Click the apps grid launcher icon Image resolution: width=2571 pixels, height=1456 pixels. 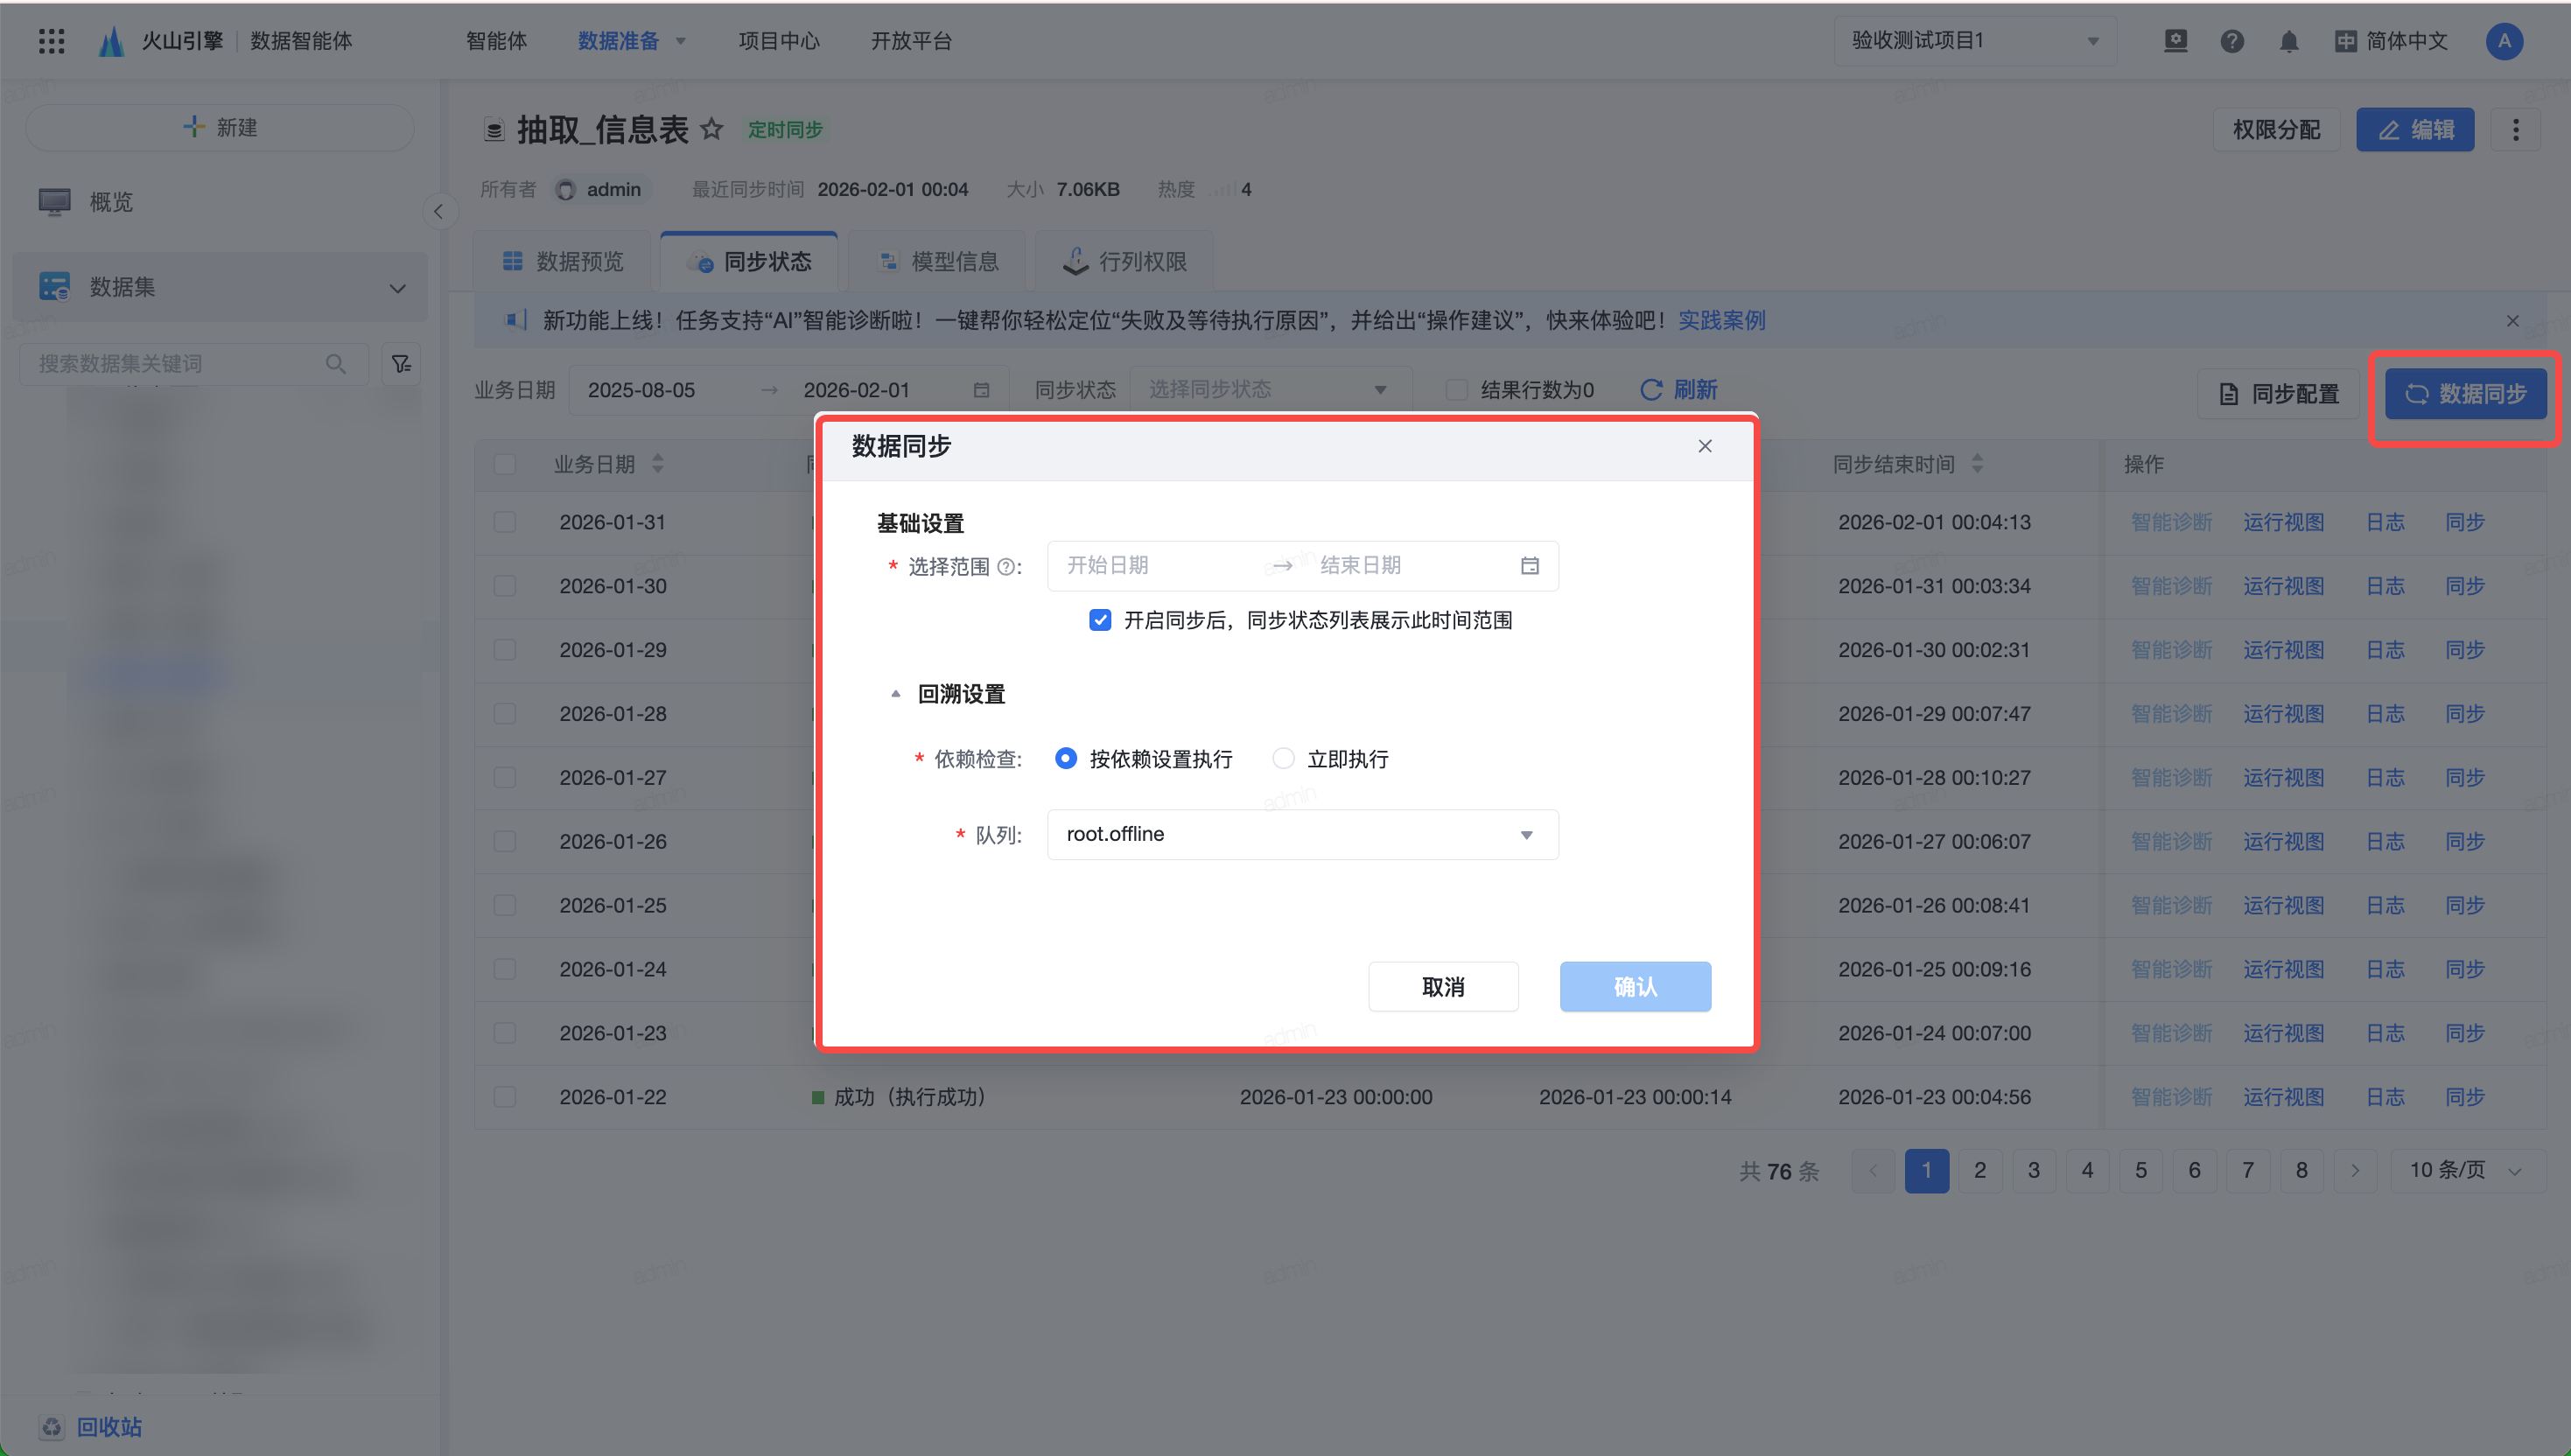point(51,41)
